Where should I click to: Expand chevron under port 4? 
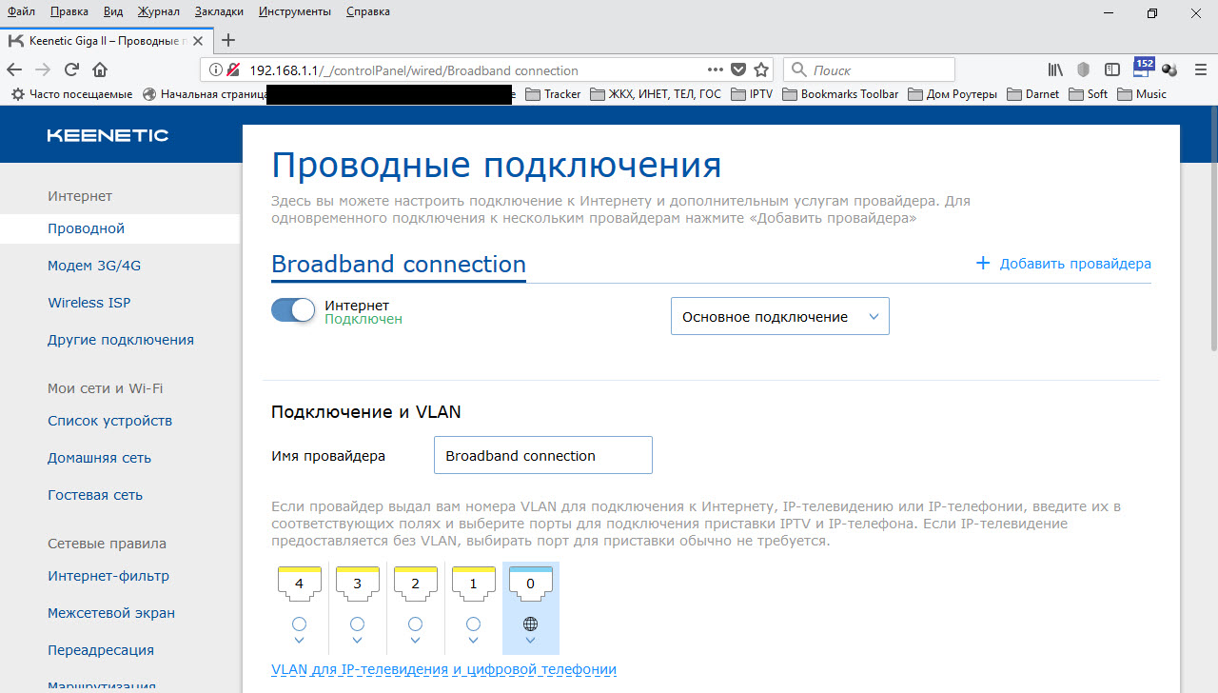[x=299, y=641]
